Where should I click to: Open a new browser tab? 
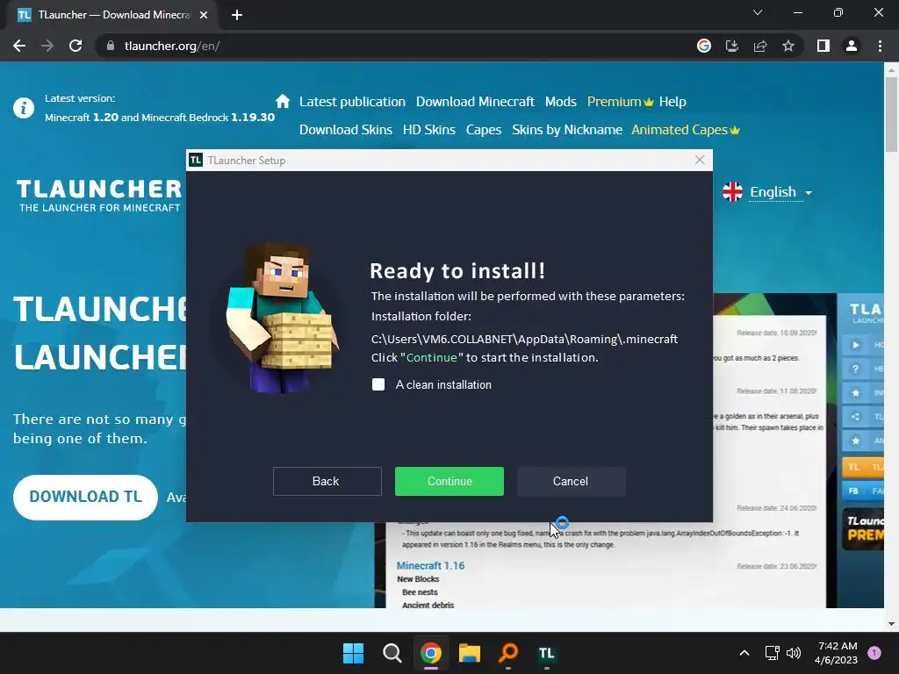(237, 15)
